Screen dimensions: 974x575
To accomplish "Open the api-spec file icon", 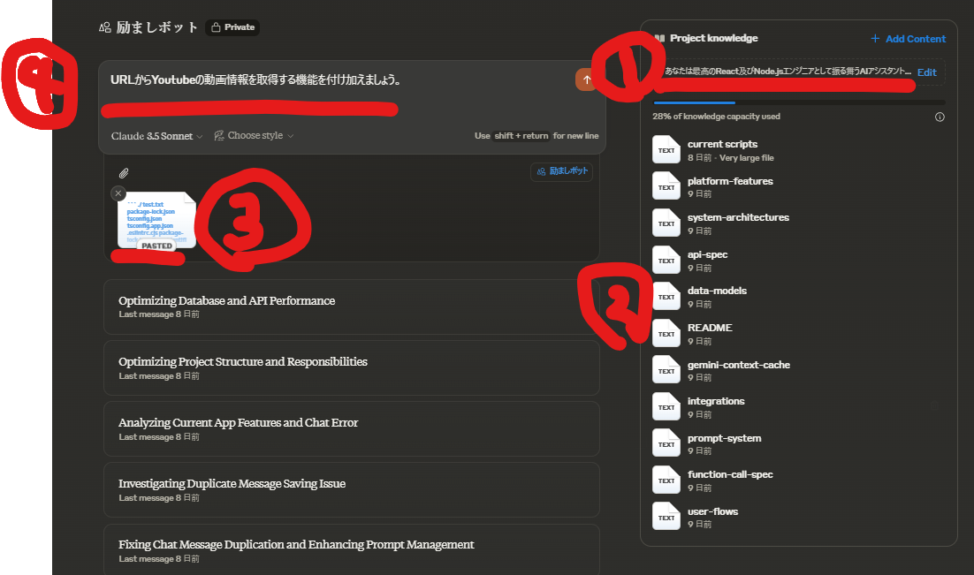I will pyautogui.click(x=666, y=261).
